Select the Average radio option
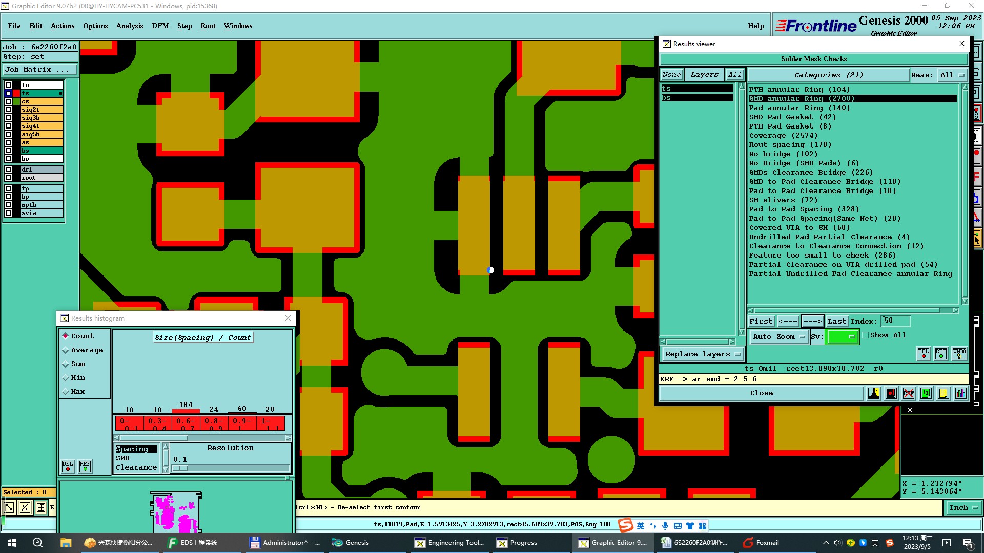 [x=66, y=350]
